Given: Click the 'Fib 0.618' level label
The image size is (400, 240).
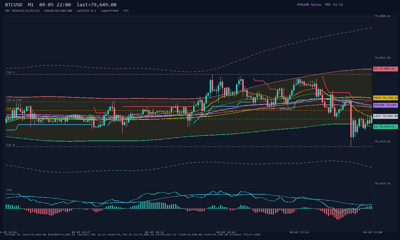Looking at the screenshot, I should pos(14,100).
